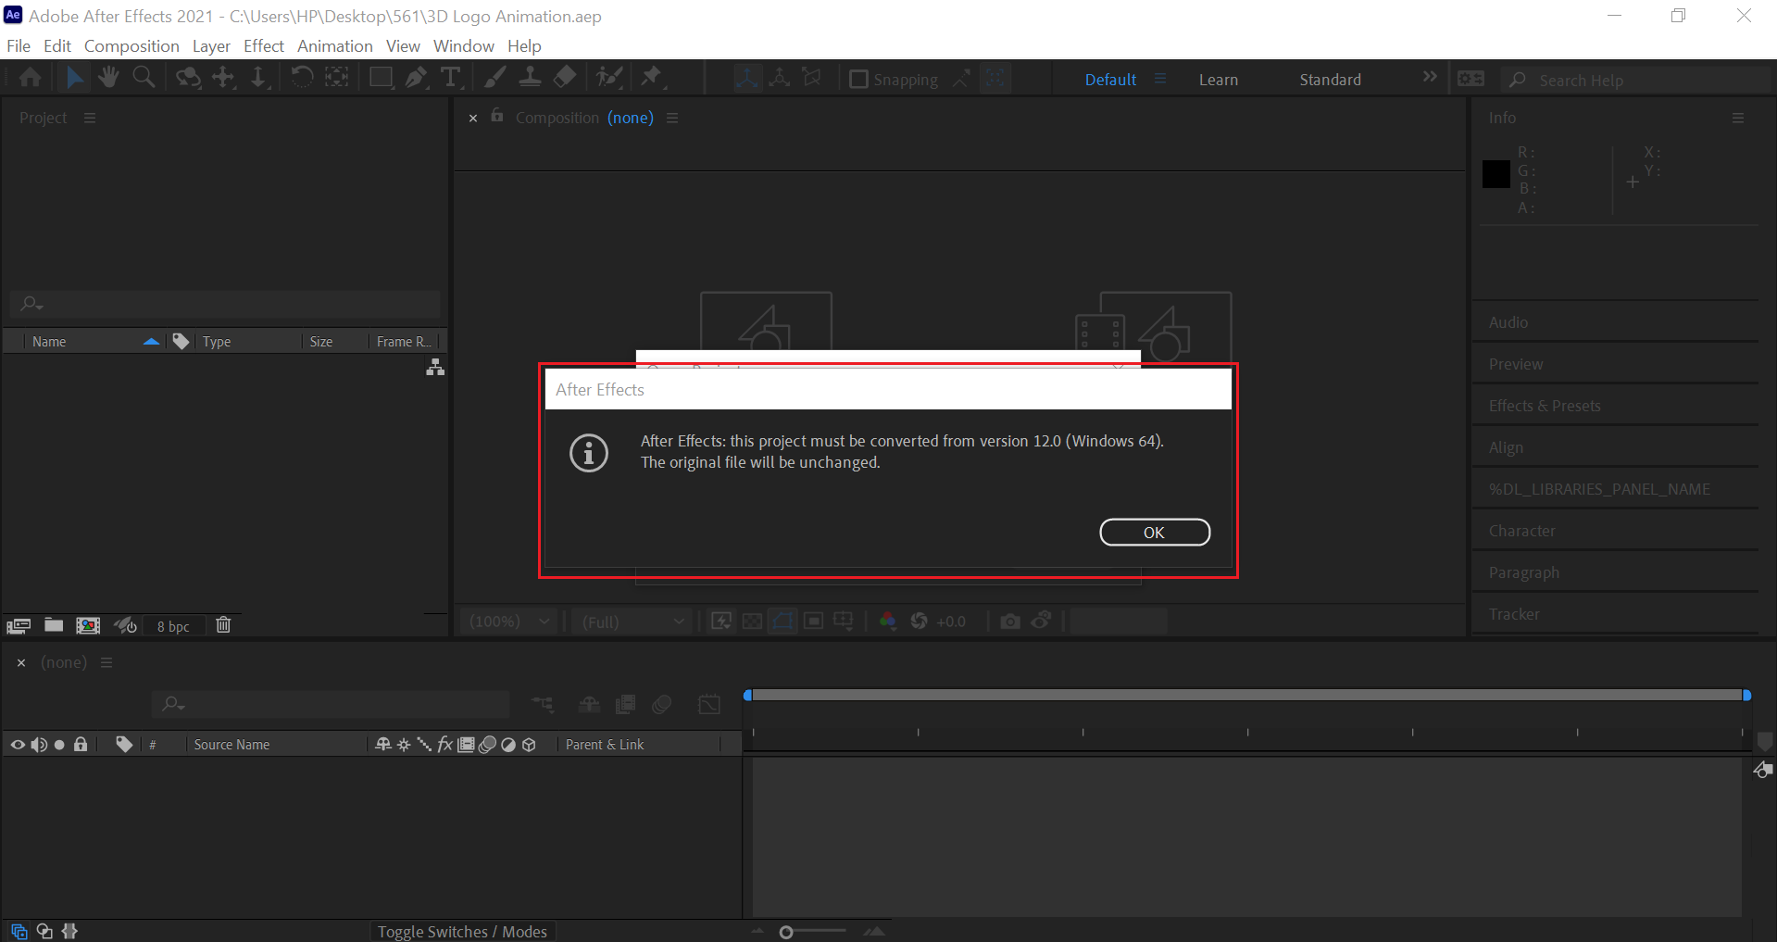The width and height of the screenshot is (1777, 942).
Task: Select the Clone Stamp tool
Action: (530, 78)
